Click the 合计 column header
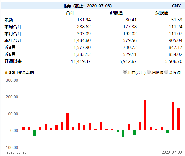Viewport: 185px width, 156px height. click(70, 13)
